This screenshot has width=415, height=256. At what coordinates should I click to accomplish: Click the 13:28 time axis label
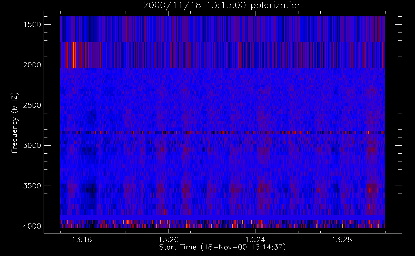coord(342,240)
